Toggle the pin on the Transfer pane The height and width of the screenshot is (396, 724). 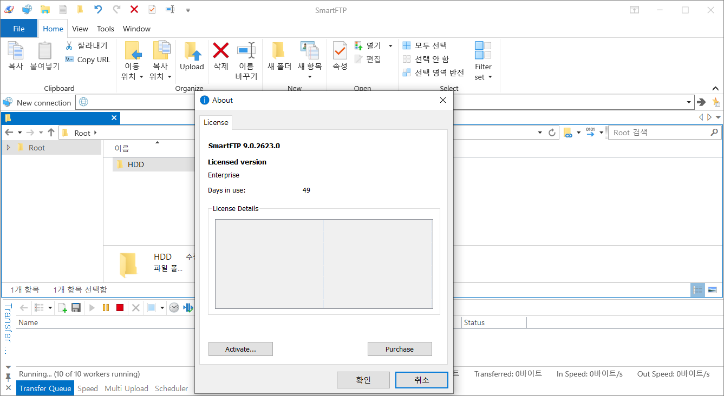tap(8, 377)
